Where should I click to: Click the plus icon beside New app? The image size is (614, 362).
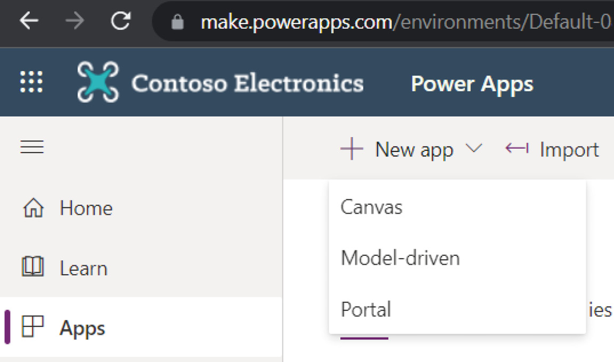point(351,149)
